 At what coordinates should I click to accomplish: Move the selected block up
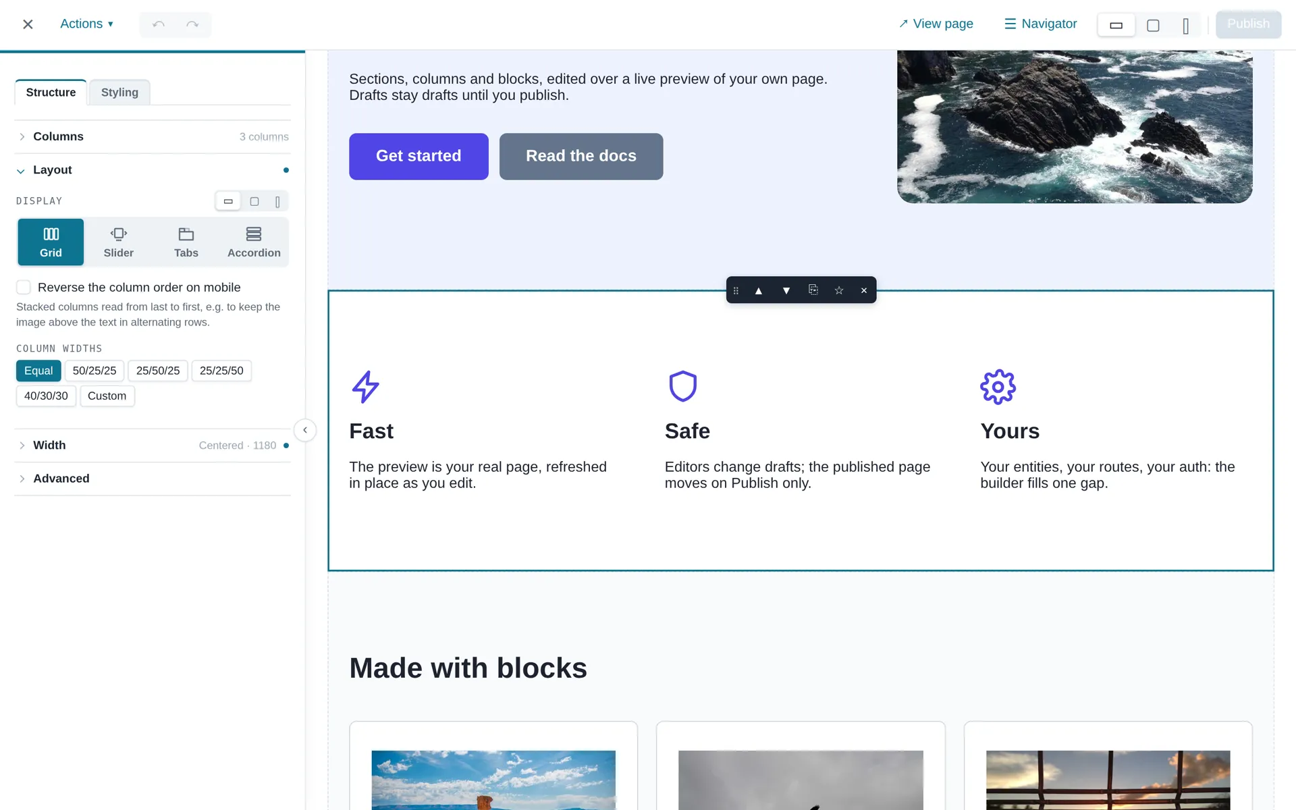click(x=759, y=290)
